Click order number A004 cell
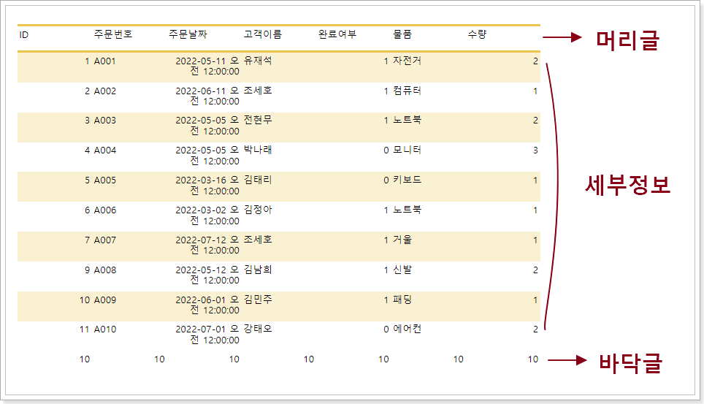 click(105, 150)
